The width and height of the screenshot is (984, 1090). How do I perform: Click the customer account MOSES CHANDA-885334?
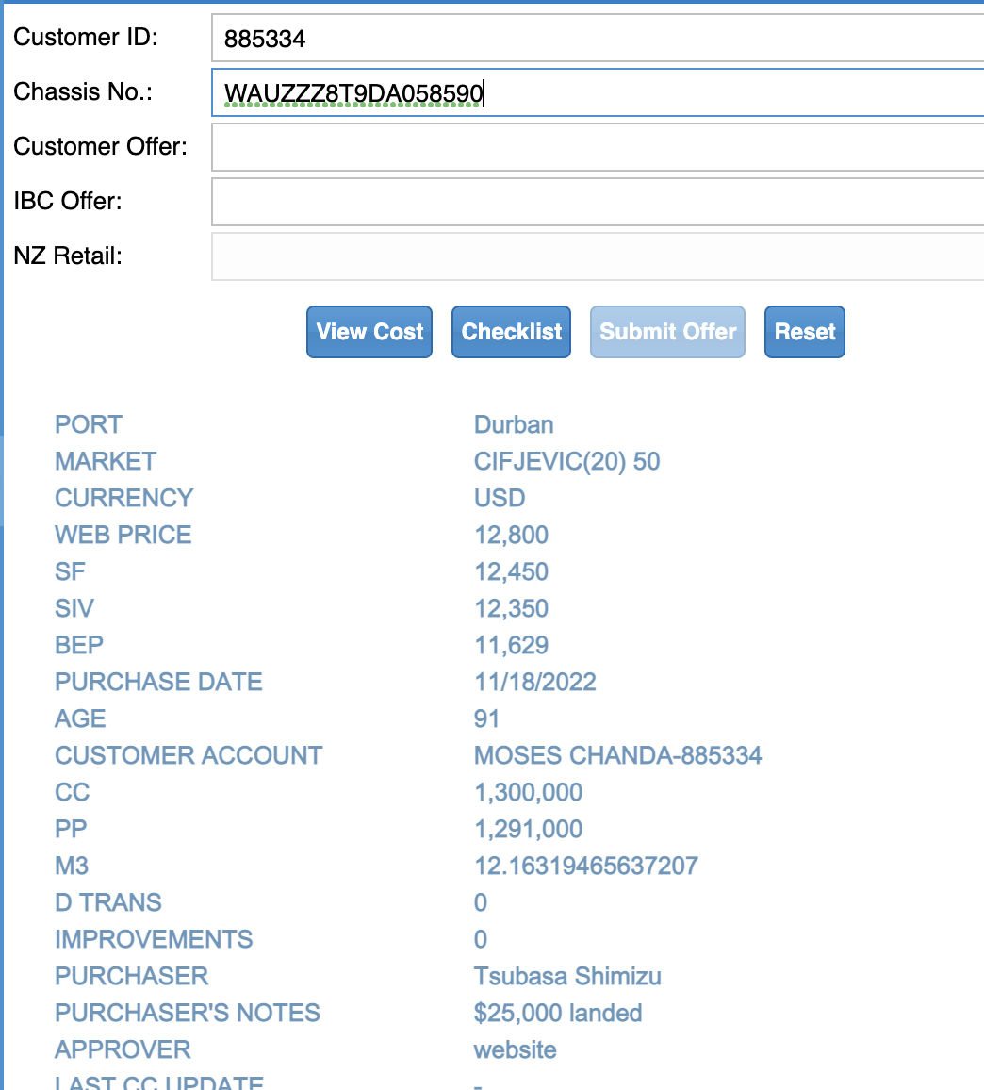pyautogui.click(x=617, y=755)
